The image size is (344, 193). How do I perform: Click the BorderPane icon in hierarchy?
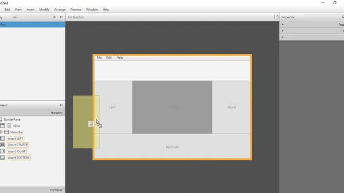click(1, 119)
